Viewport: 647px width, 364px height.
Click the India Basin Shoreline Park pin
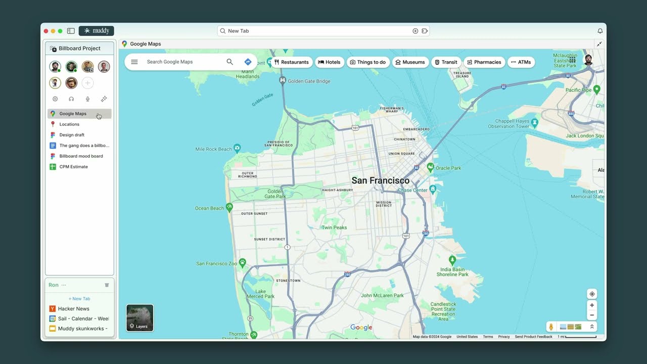coord(452,260)
